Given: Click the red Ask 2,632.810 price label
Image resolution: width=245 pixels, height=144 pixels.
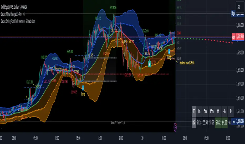Looking at the screenshot, I should coord(238,37).
